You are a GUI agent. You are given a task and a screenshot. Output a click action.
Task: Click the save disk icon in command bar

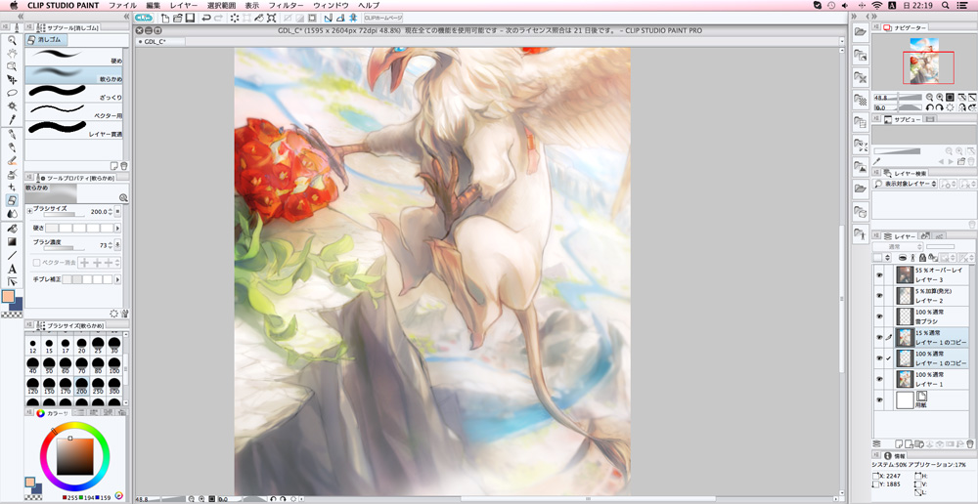point(191,18)
